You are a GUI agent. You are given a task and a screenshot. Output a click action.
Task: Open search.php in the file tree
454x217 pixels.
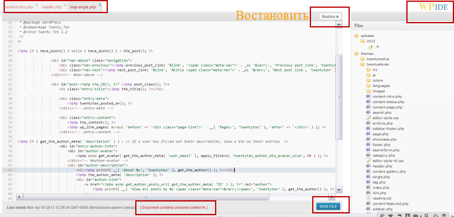[382, 113]
